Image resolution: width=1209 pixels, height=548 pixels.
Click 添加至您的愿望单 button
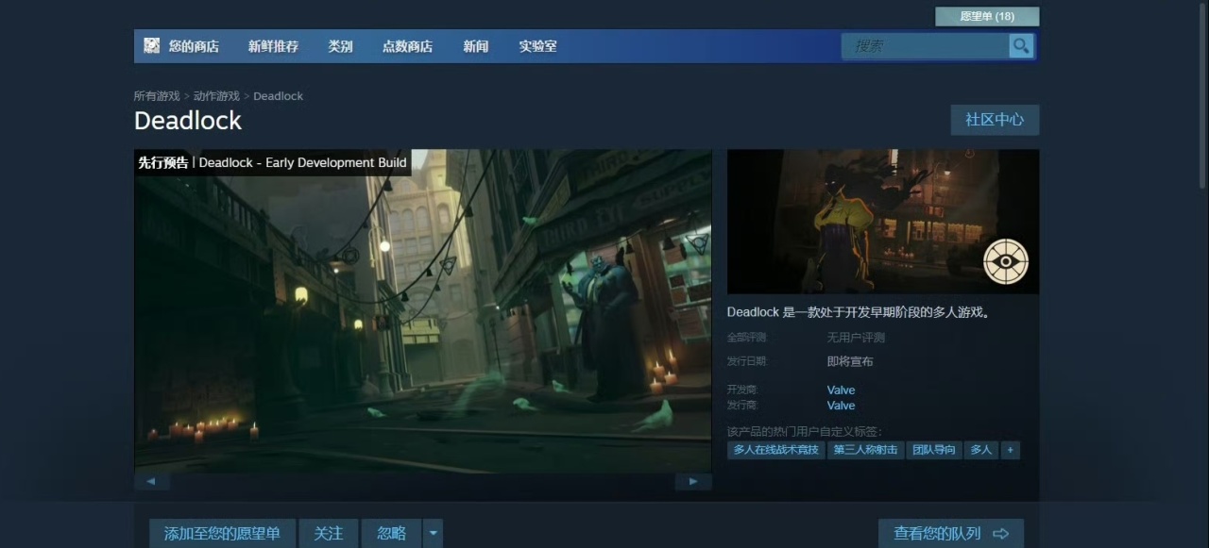[x=222, y=534]
